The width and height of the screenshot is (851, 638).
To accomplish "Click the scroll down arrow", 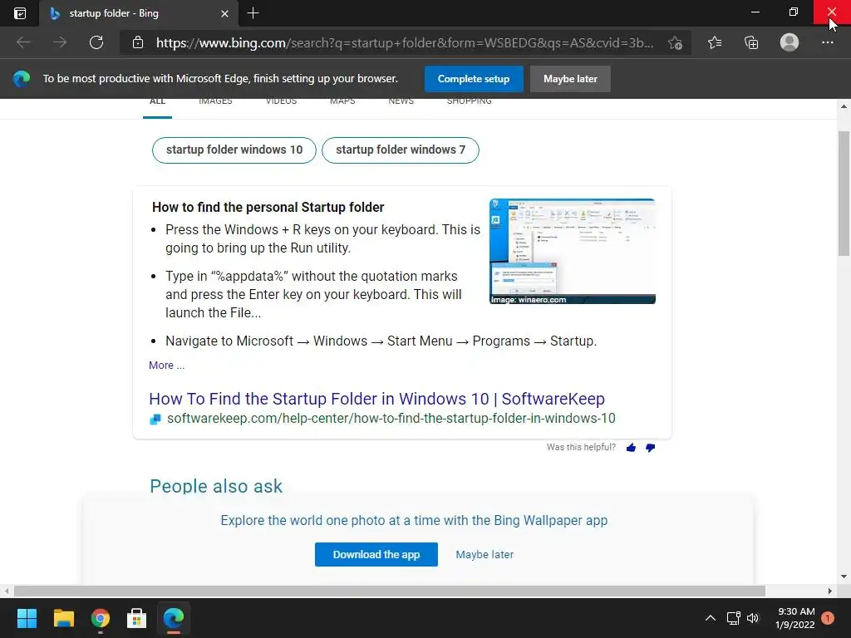I will (844, 577).
